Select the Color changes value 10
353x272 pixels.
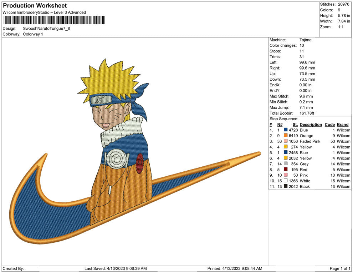coord(301,46)
